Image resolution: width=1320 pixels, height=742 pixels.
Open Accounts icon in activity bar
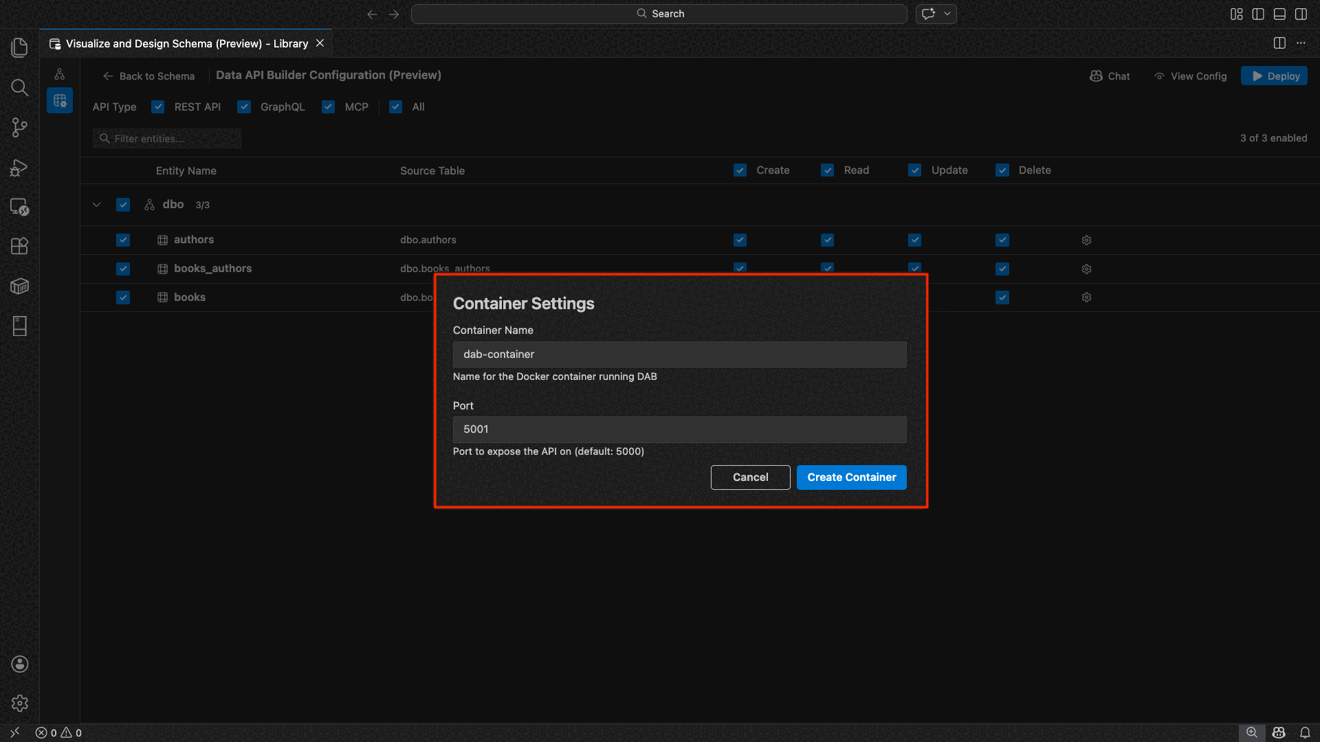pos(19,664)
